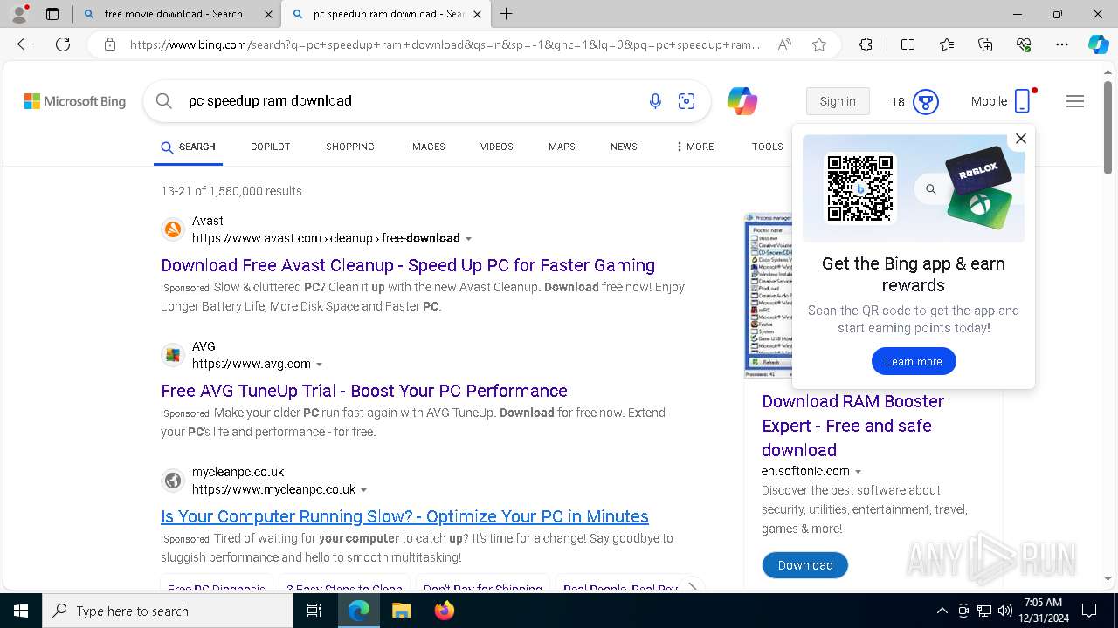Select the COPILOT tab
1118x628 pixels.
click(x=270, y=147)
